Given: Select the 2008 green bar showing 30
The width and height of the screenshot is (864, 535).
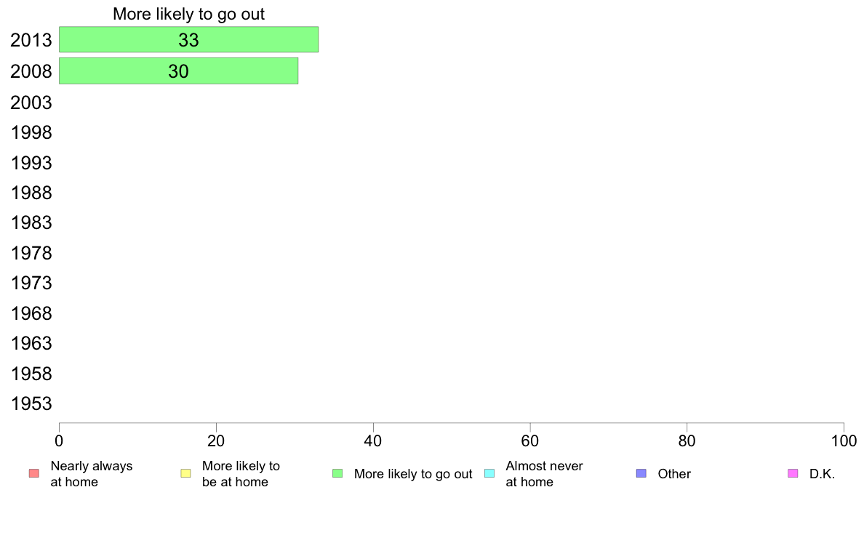Looking at the screenshot, I should 178,71.
